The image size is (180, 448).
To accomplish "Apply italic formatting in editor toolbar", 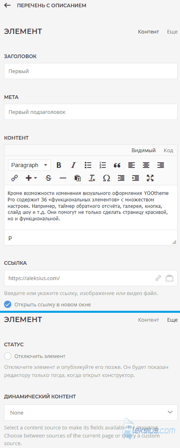I will click(73, 165).
